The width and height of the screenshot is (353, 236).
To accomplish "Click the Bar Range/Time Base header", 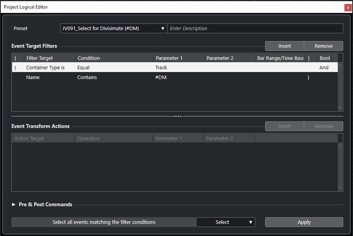I will (x=280, y=58).
